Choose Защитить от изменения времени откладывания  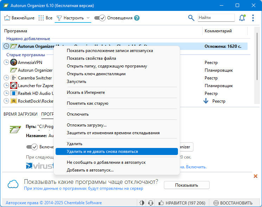pos(117,133)
